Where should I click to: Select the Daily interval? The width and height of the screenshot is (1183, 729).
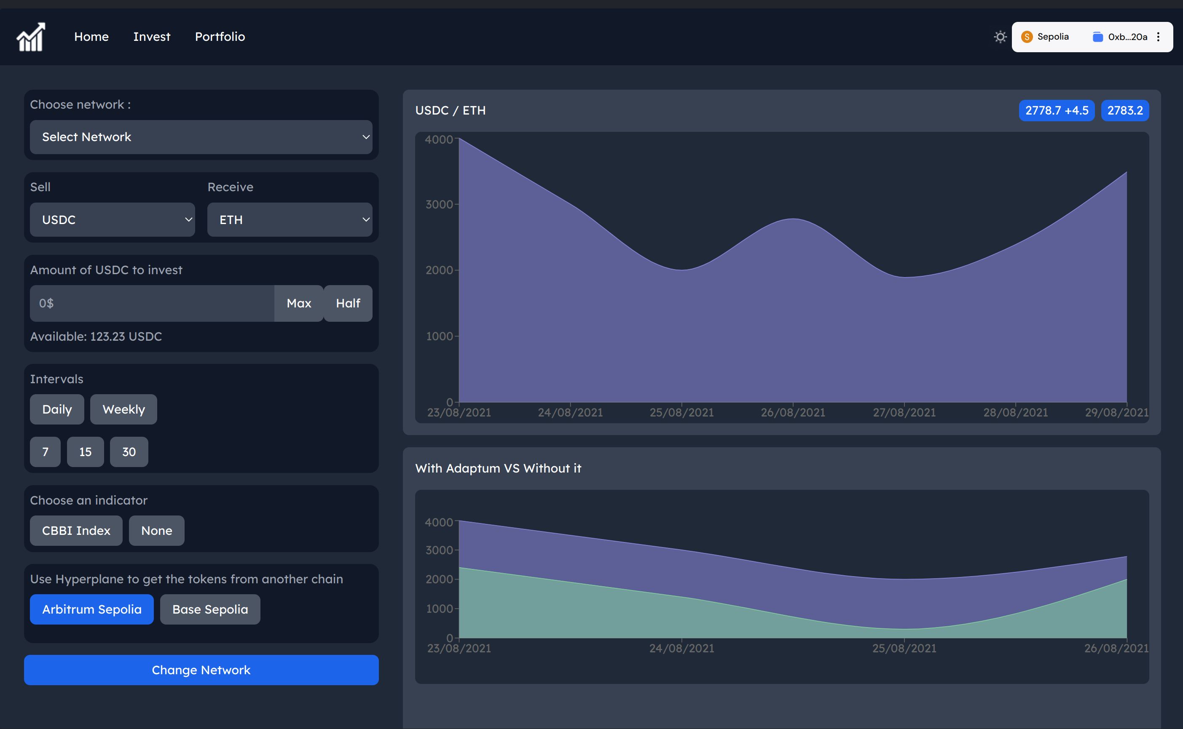tap(57, 409)
